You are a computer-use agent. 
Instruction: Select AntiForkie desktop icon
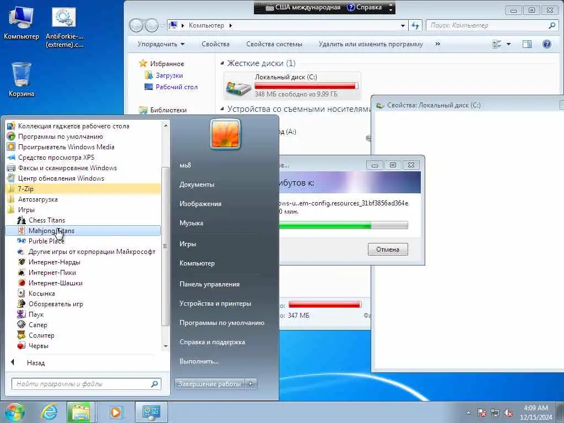point(64,28)
